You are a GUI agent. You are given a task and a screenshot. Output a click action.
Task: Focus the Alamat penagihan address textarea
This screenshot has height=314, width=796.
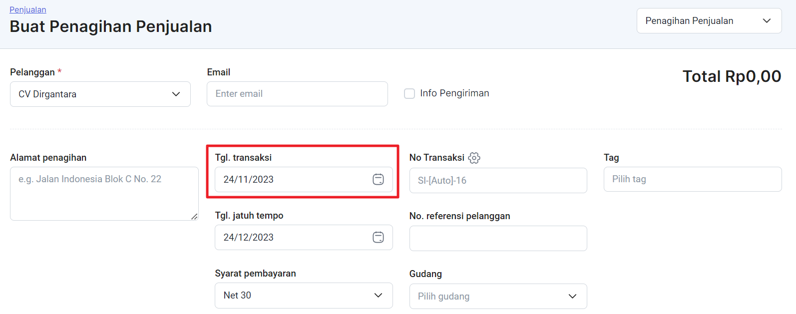pyautogui.click(x=104, y=194)
